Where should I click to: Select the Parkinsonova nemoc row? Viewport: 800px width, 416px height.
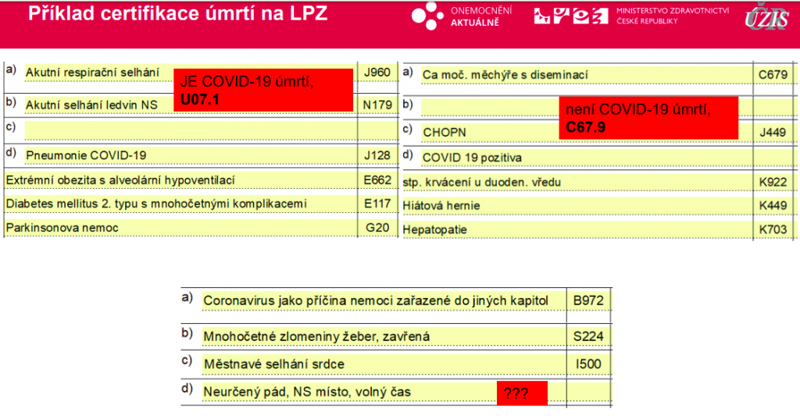click(63, 228)
